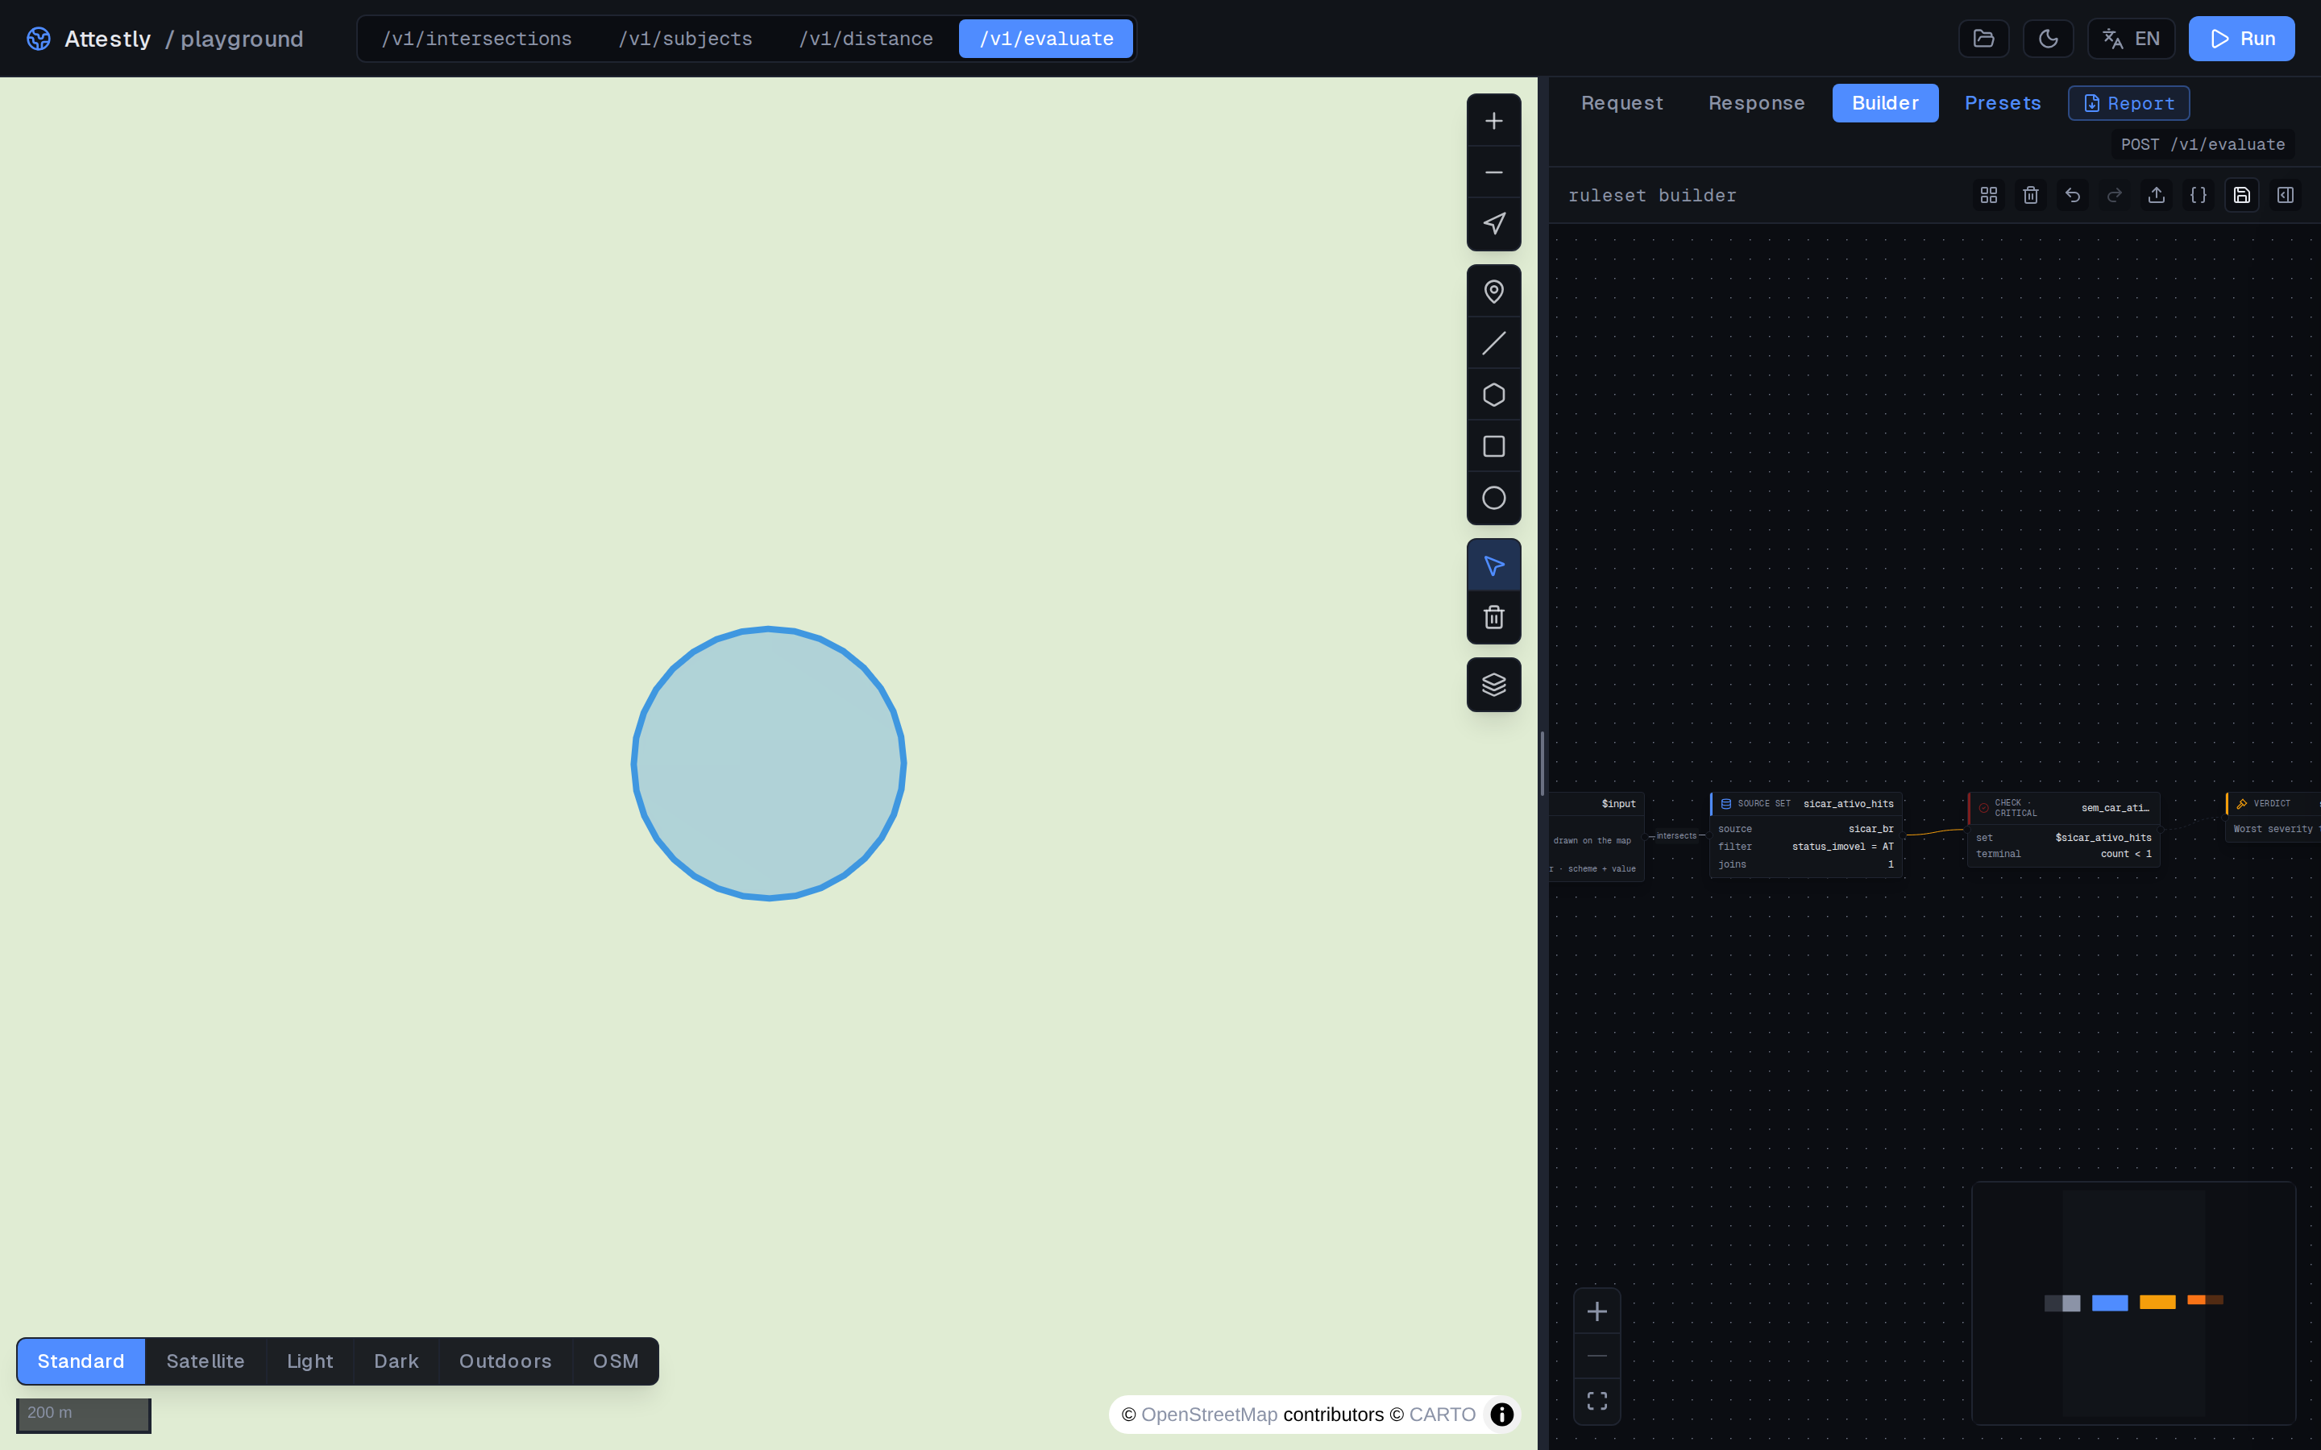Viewport: 2321px width, 1450px height.
Task: Select the draw circle tool
Action: (x=1493, y=498)
